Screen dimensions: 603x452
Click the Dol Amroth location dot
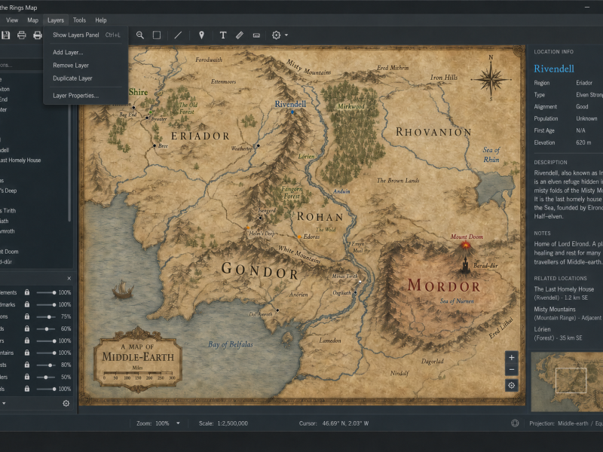(x=277, y=310)
